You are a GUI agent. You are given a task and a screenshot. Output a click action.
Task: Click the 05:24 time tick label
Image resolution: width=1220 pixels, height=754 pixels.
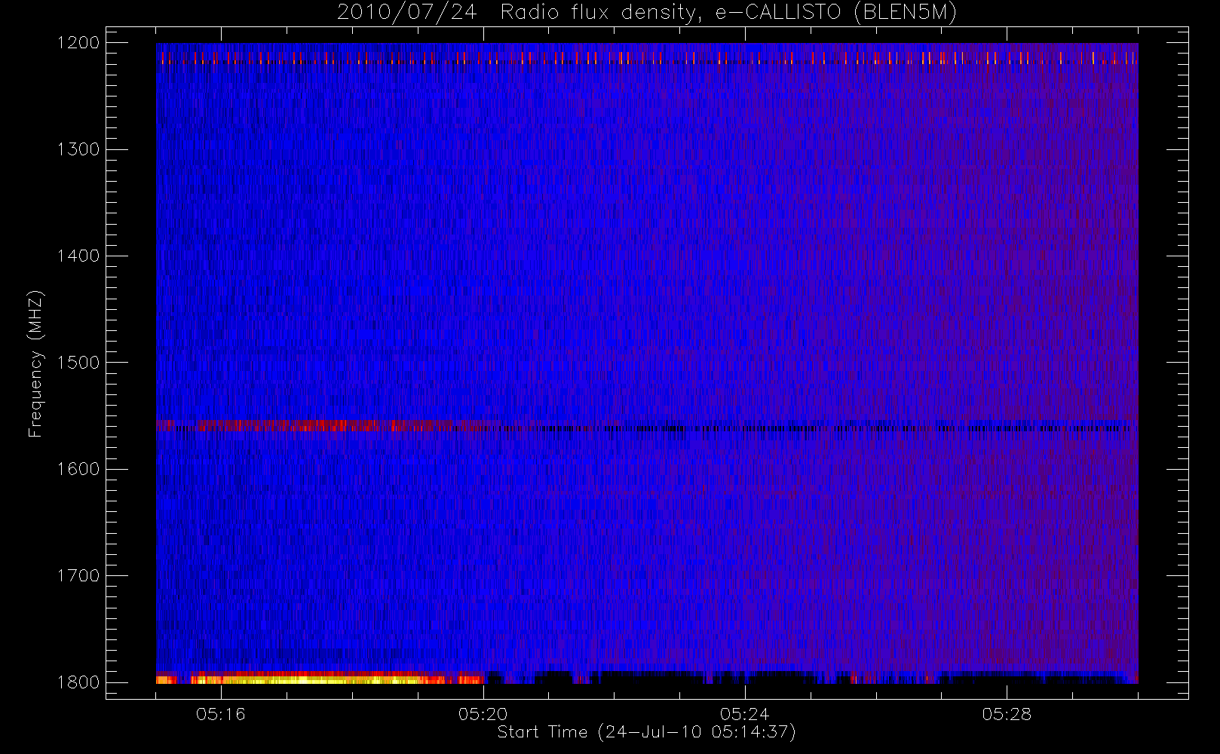point(745,714)
